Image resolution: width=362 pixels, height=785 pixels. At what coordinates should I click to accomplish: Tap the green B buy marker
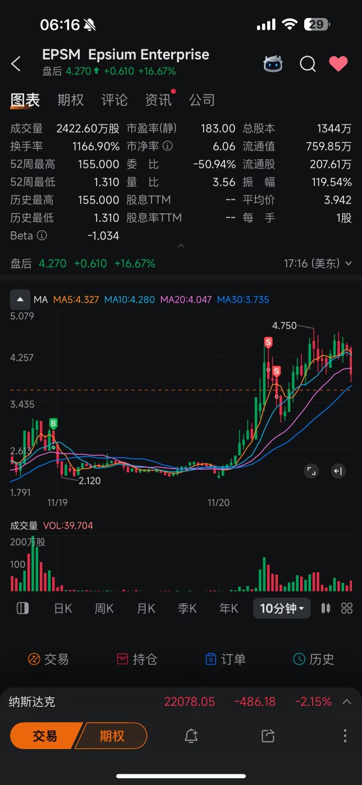point(54,424)
